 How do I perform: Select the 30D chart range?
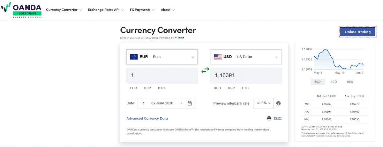[x=318, y=82]
